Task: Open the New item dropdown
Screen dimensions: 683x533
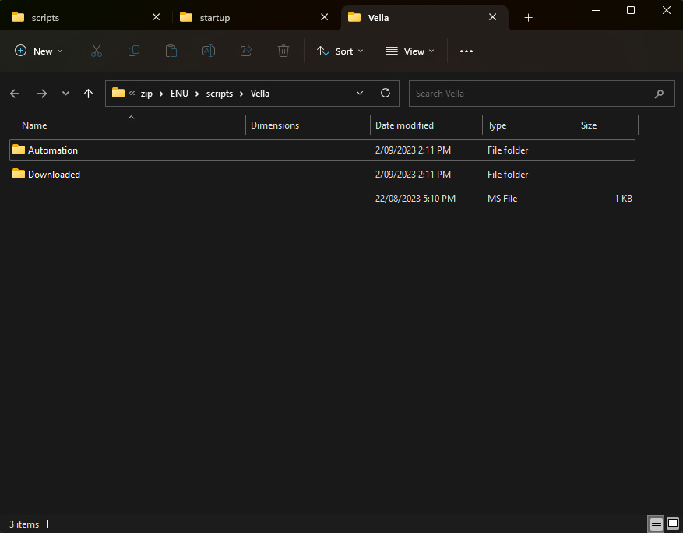Action: pyautogui.click(x=39, y=51)
